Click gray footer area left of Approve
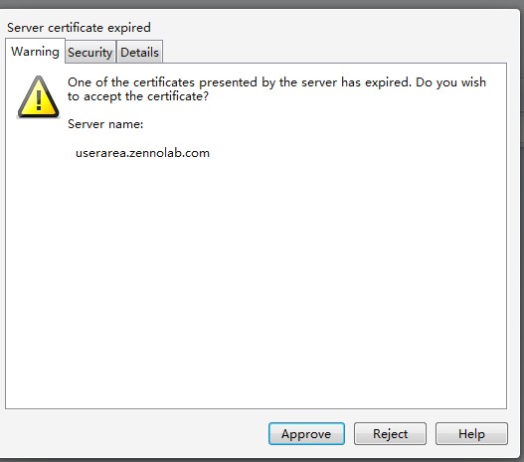Viewport: 524px width, 462px height. (133, 433)
